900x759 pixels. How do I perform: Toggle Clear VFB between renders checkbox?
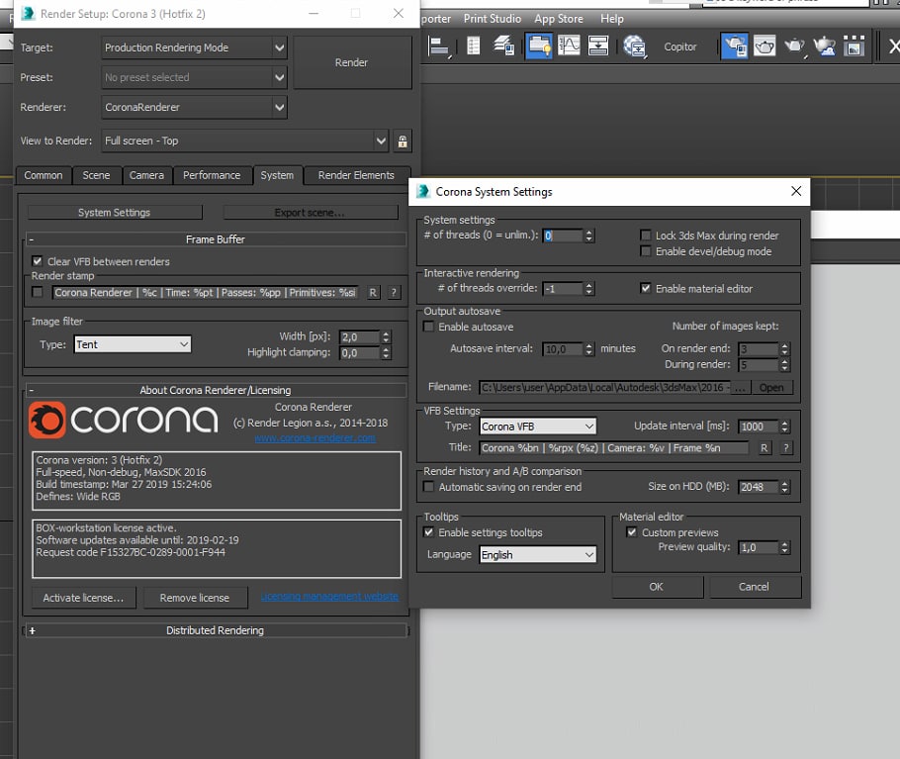coord(38,261)
